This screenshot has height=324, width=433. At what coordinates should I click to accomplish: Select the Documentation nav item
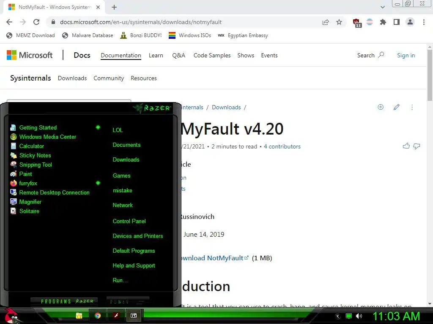pos(121,55)
